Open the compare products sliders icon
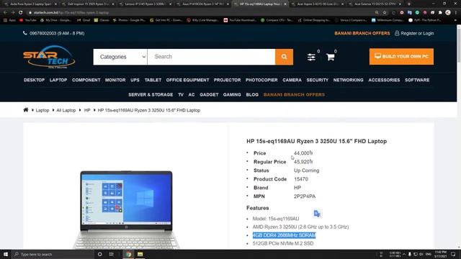 click(311, 57)
